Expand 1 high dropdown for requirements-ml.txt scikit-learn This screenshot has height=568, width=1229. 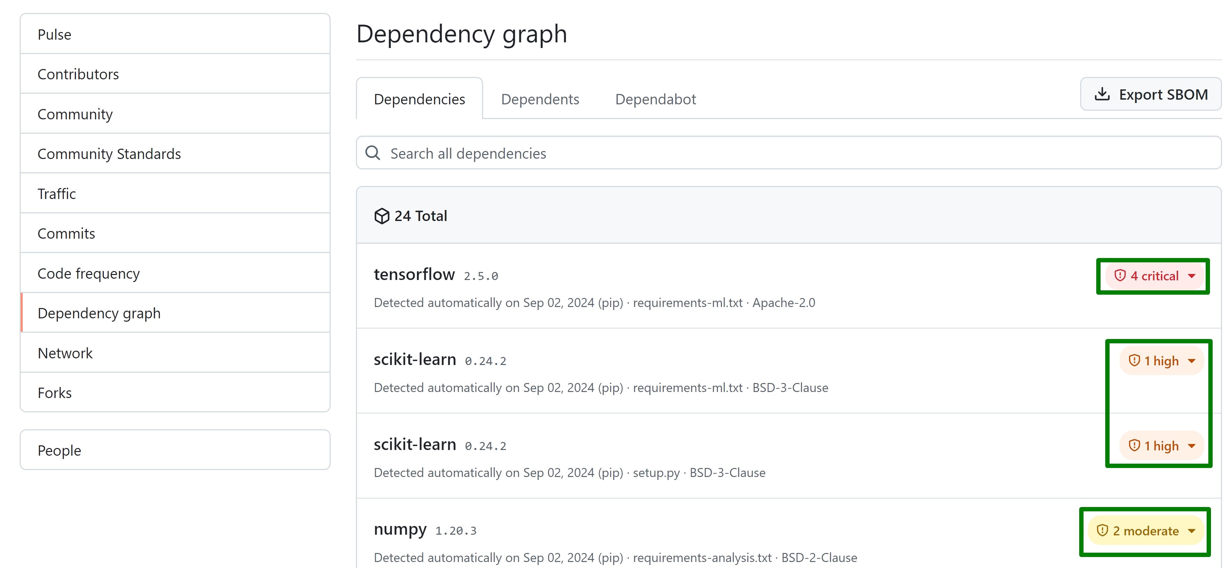coord(1162,361)
